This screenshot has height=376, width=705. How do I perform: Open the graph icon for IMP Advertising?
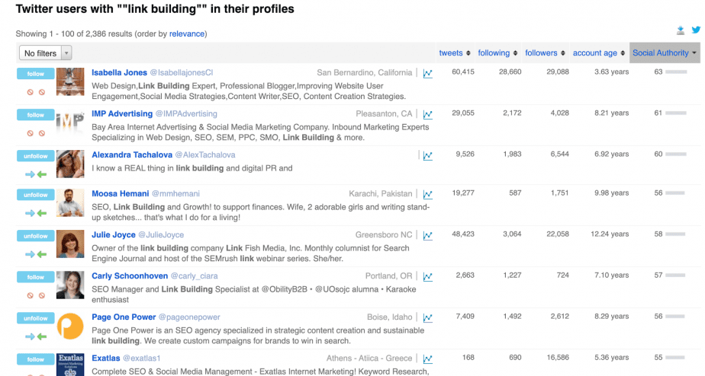click(427, 114)
